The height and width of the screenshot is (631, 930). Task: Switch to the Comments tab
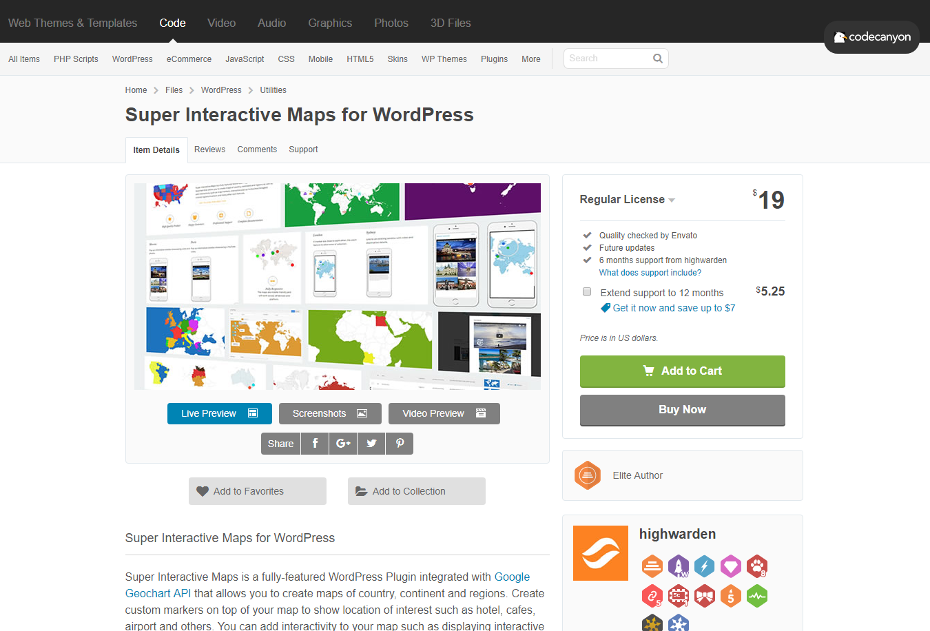tap(257, 149)
